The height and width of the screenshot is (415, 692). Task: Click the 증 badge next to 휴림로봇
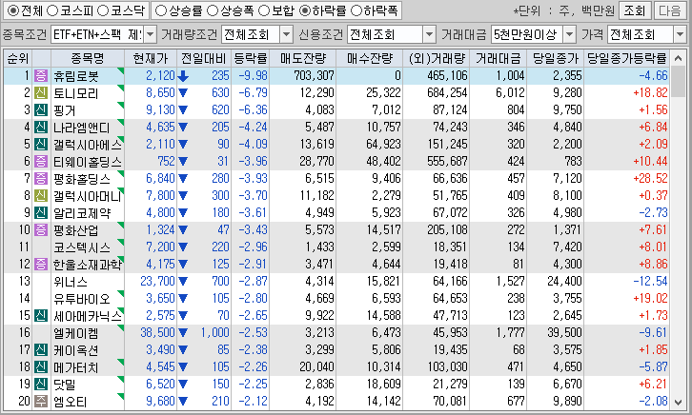coord(41,76)
